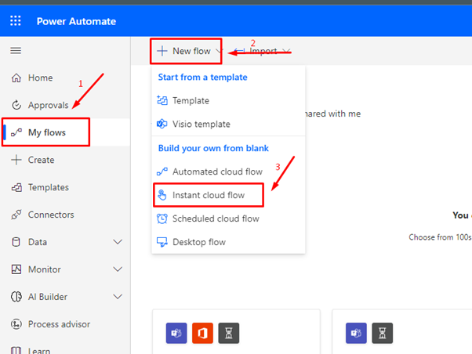Viewport: 472px width, 354px height.
Task: Click the AI Builder brain icon
Action: (x=16, y=297)
